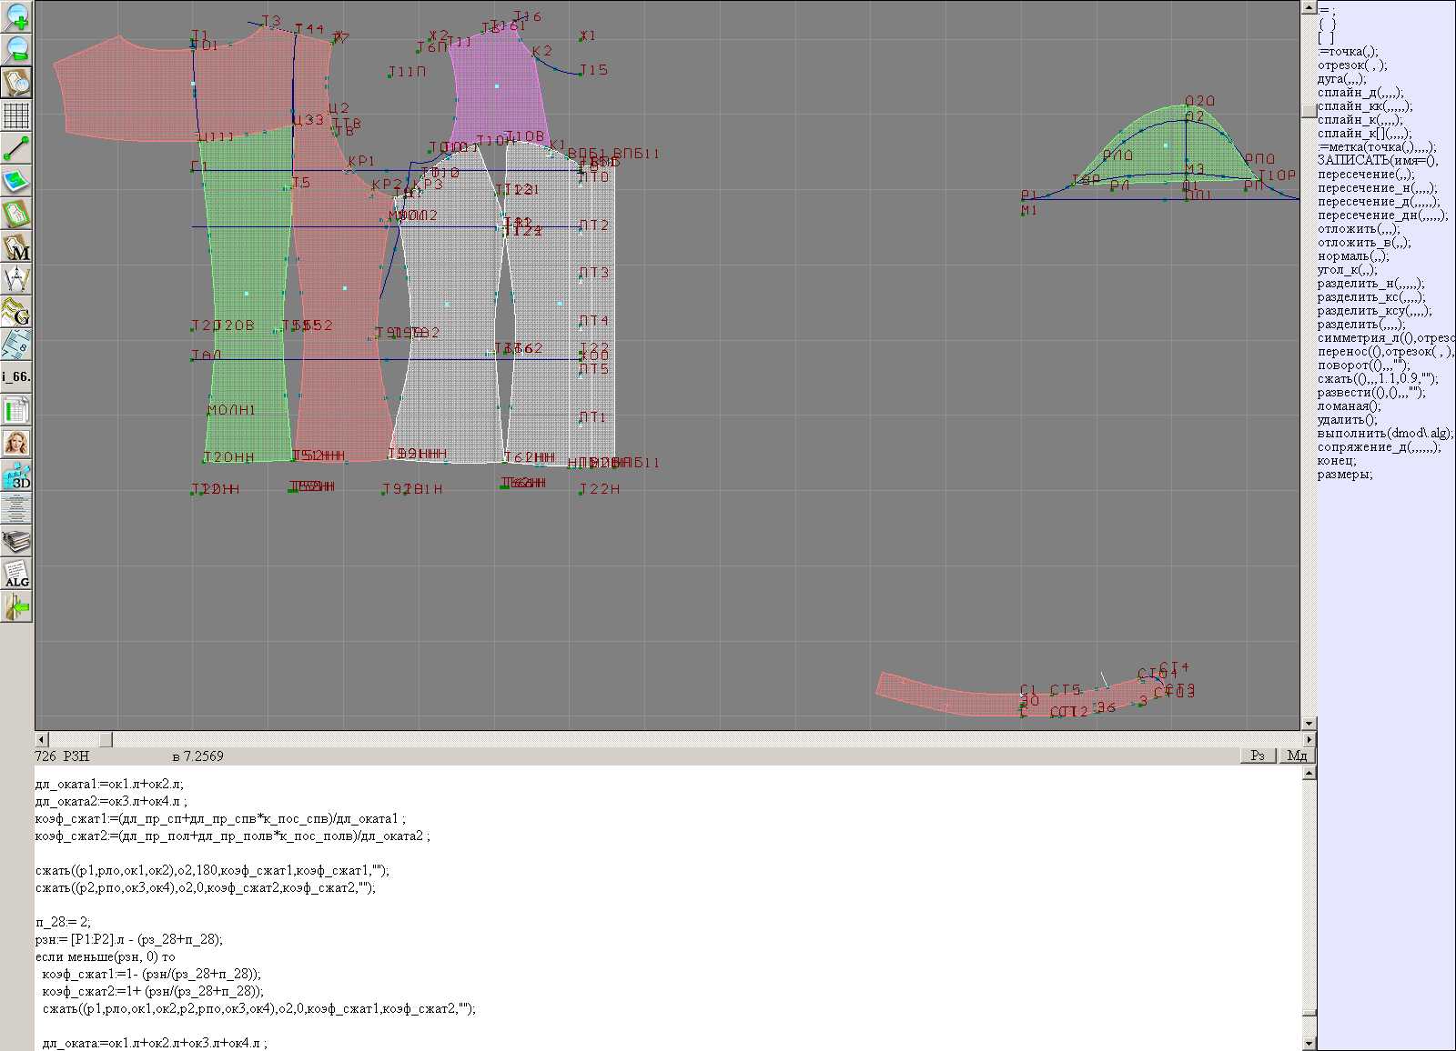The image size is (1456, 1051).
Task: Click the woman portrait icon
Action: click(16, 443)
